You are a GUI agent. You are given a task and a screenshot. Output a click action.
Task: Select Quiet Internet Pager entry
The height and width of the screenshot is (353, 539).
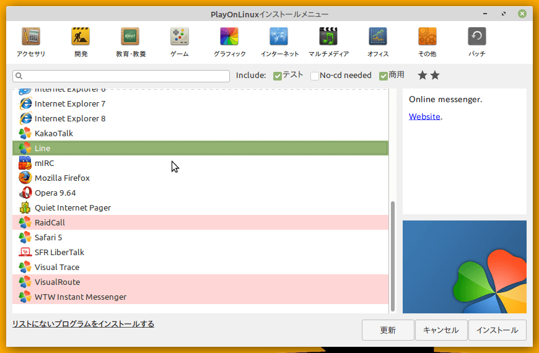[x=200, y=207]
